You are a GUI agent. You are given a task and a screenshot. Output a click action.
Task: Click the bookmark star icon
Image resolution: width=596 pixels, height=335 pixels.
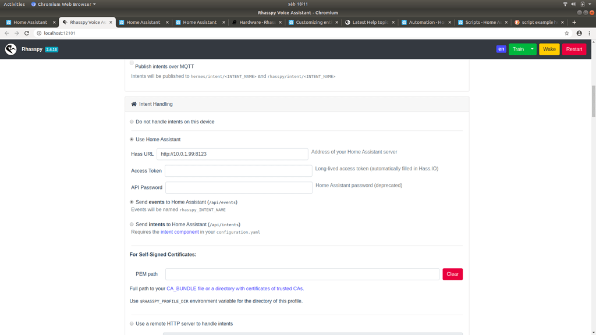[x=566, y=33]
